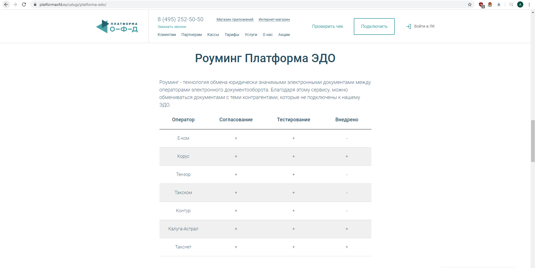Go forward in browser history

click(x=15, y=4)
